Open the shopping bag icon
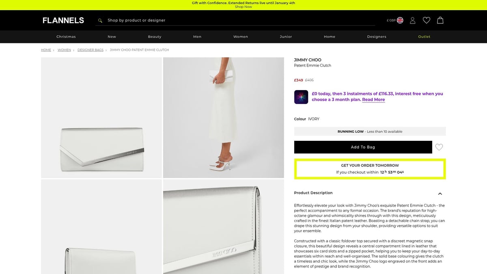Viewport: 487px width, 274px height. pyautogui.click(x=440, y=20)
